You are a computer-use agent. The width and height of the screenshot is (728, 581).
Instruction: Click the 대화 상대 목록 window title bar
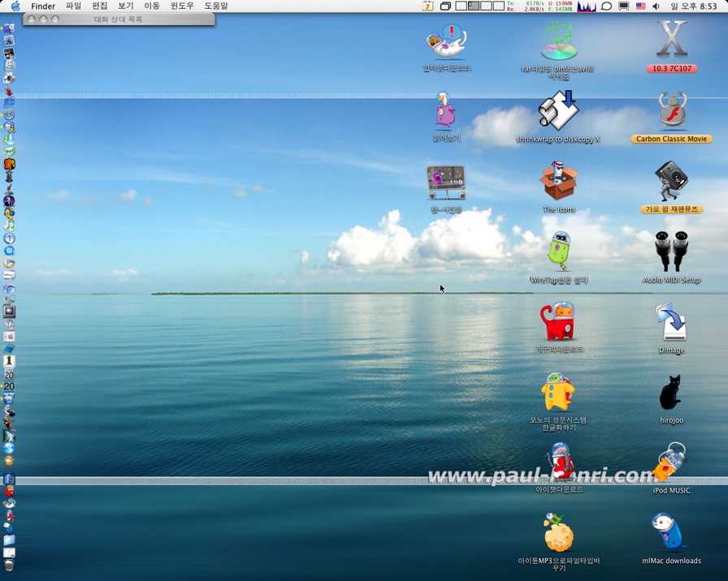pyautogui.click(x=119, y=19)
